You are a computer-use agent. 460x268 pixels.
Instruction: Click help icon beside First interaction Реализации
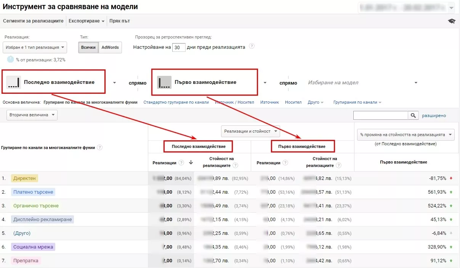[x=285, y=163]
